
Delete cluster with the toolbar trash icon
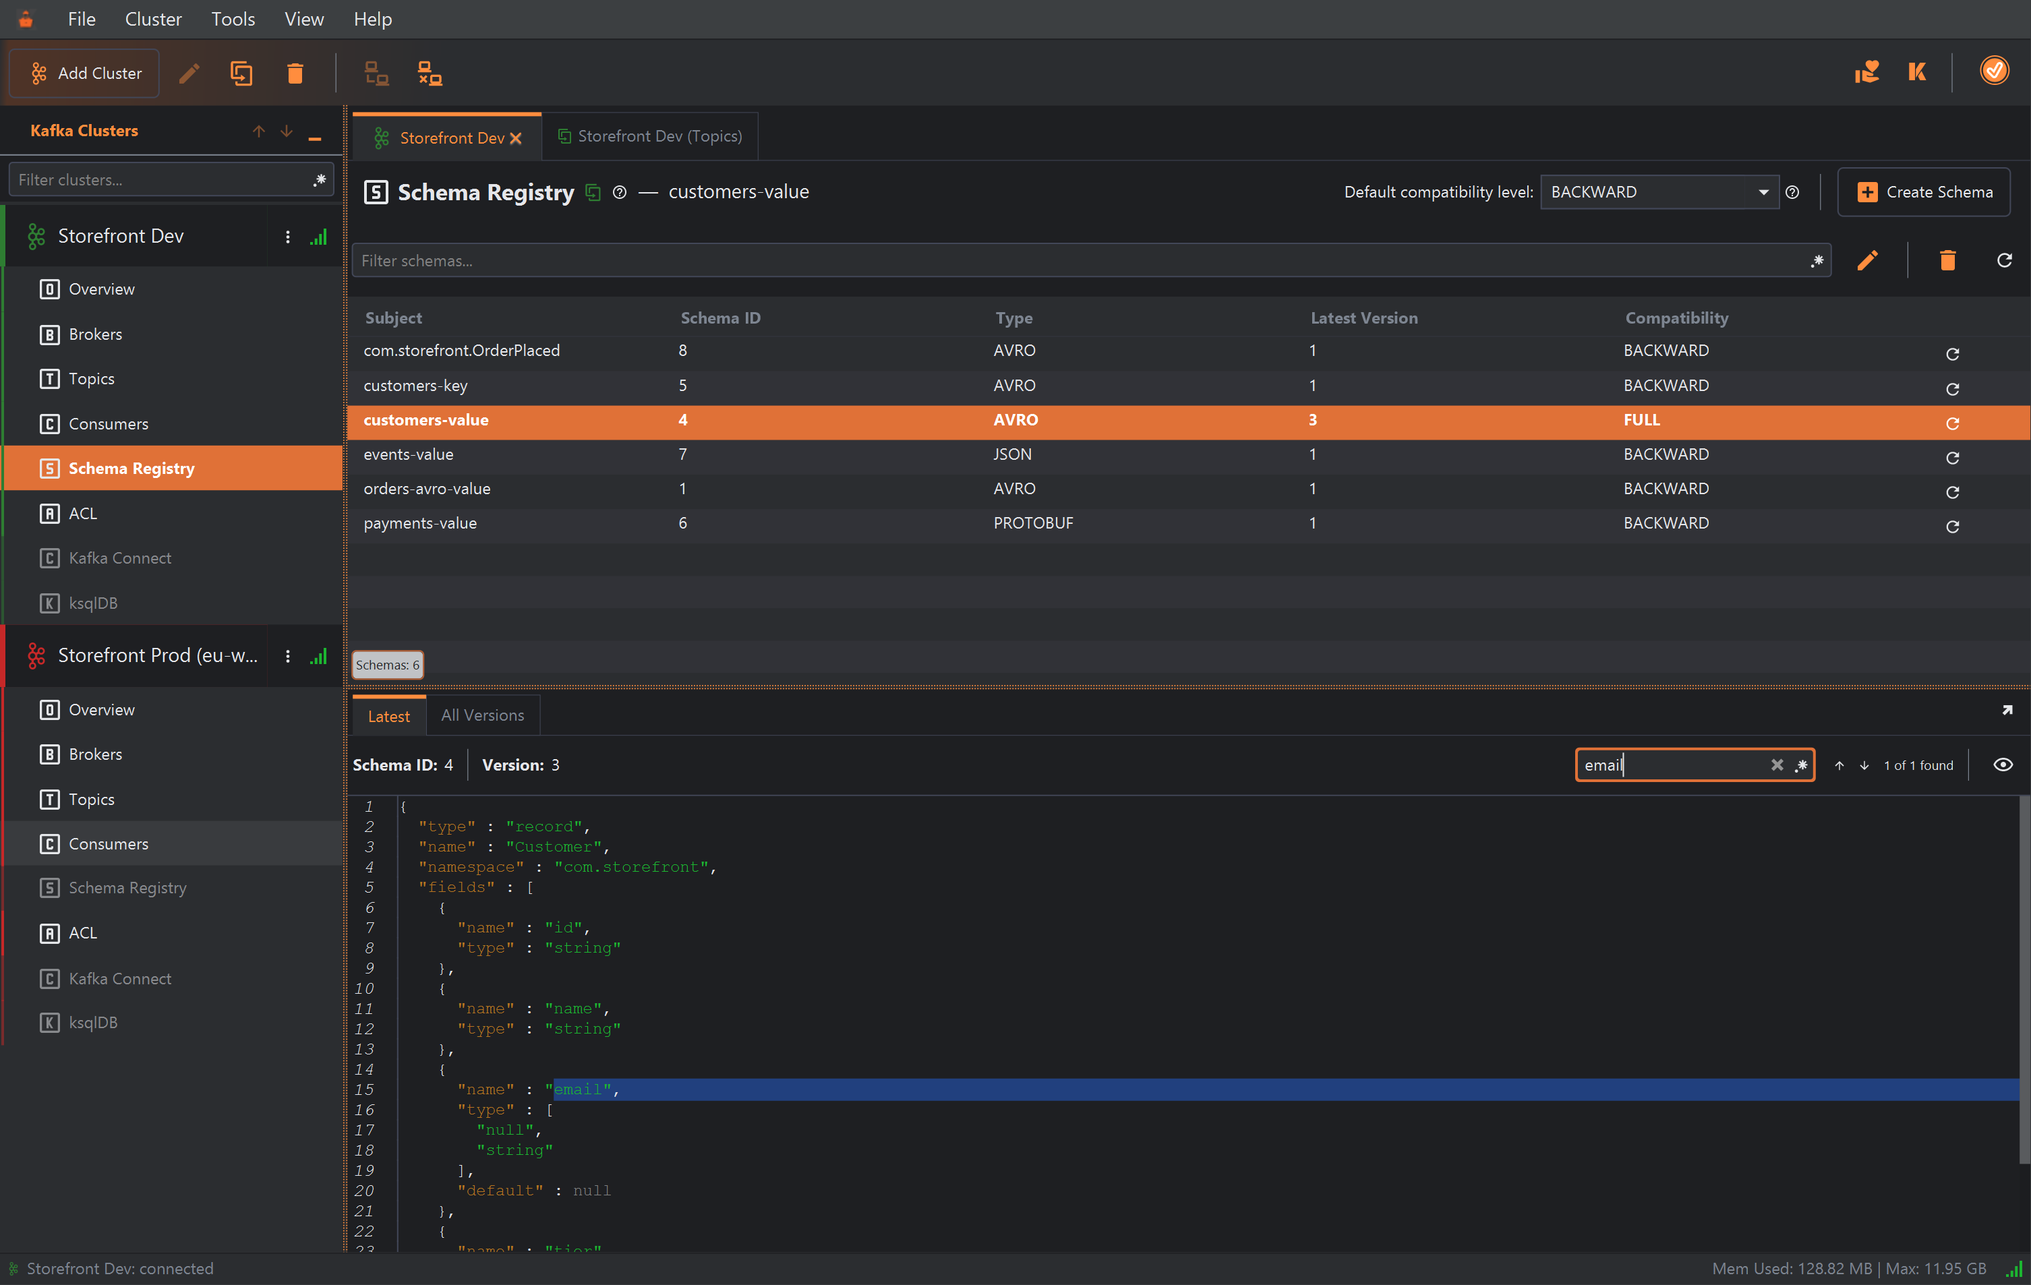pyautogui.click(x=295, y=73)
